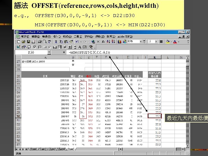Select the Check Box control tool
Image resolution: width=208 pixels, height=156 pixels.
tap(35, 47)
